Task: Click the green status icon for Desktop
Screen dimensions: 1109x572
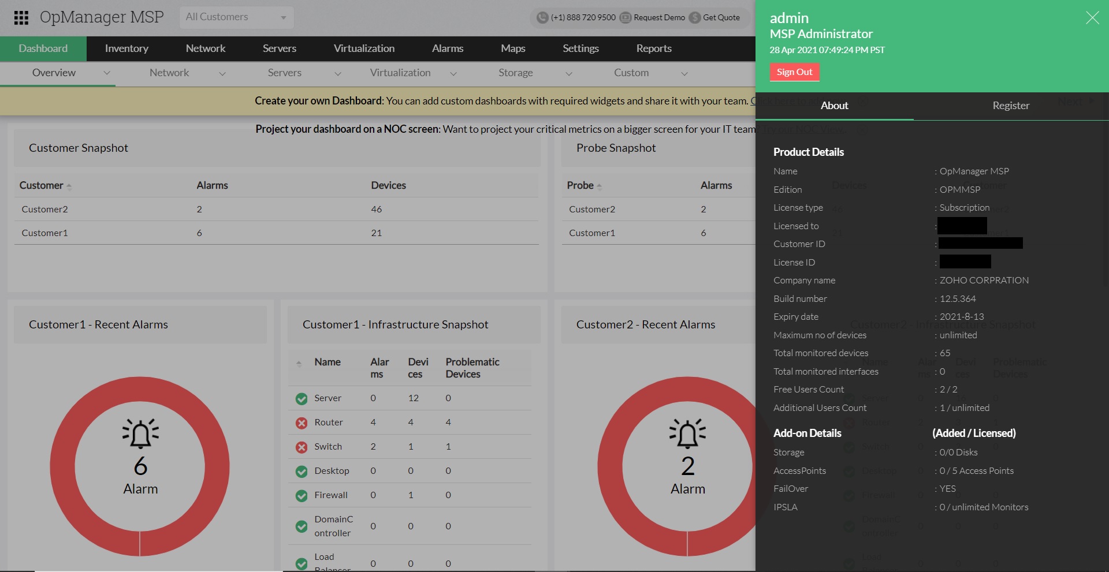Action: click(x=302, y=471)
